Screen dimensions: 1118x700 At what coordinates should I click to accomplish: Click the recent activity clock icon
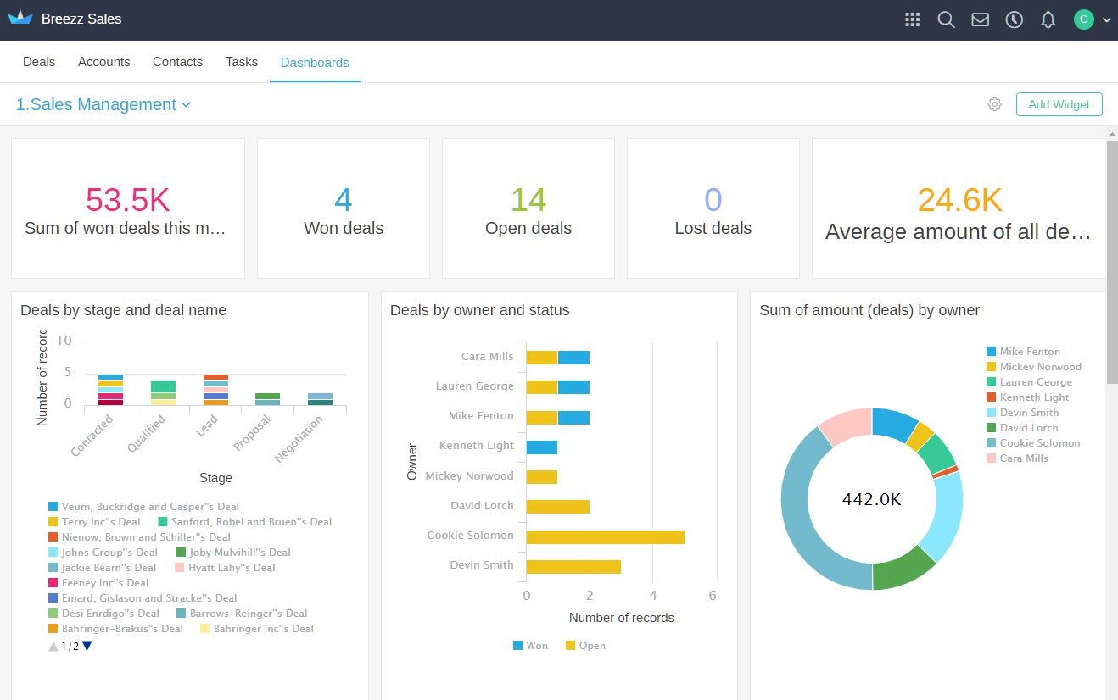tap(1014, 19)
